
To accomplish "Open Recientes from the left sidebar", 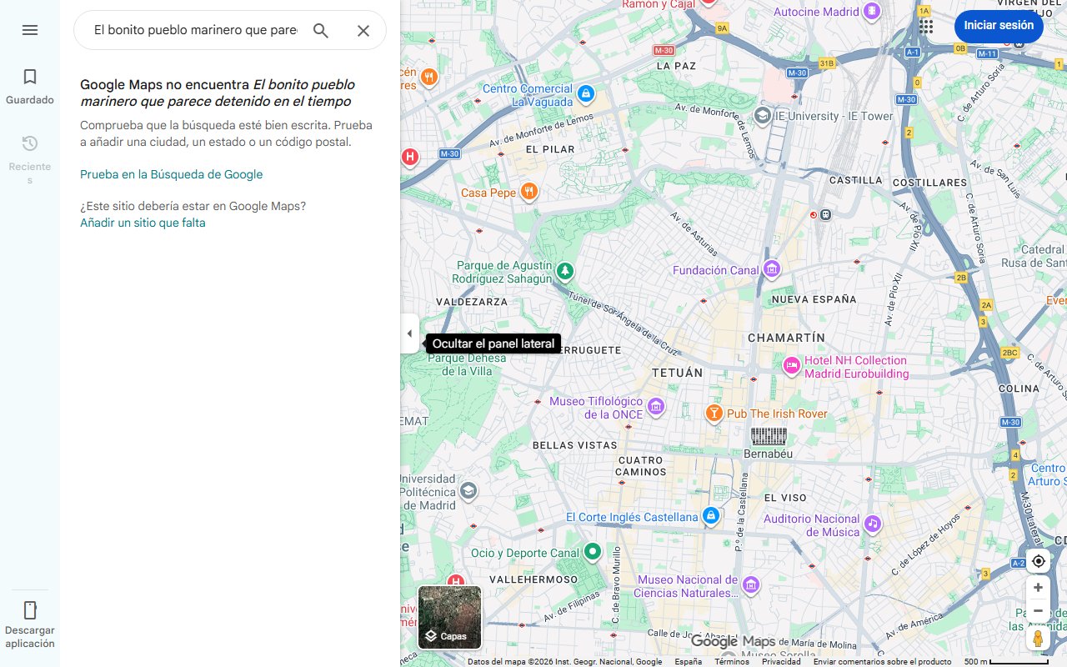I will [x=29, y=143].
